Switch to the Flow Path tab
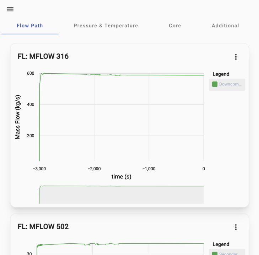 (x=30, y=26)
